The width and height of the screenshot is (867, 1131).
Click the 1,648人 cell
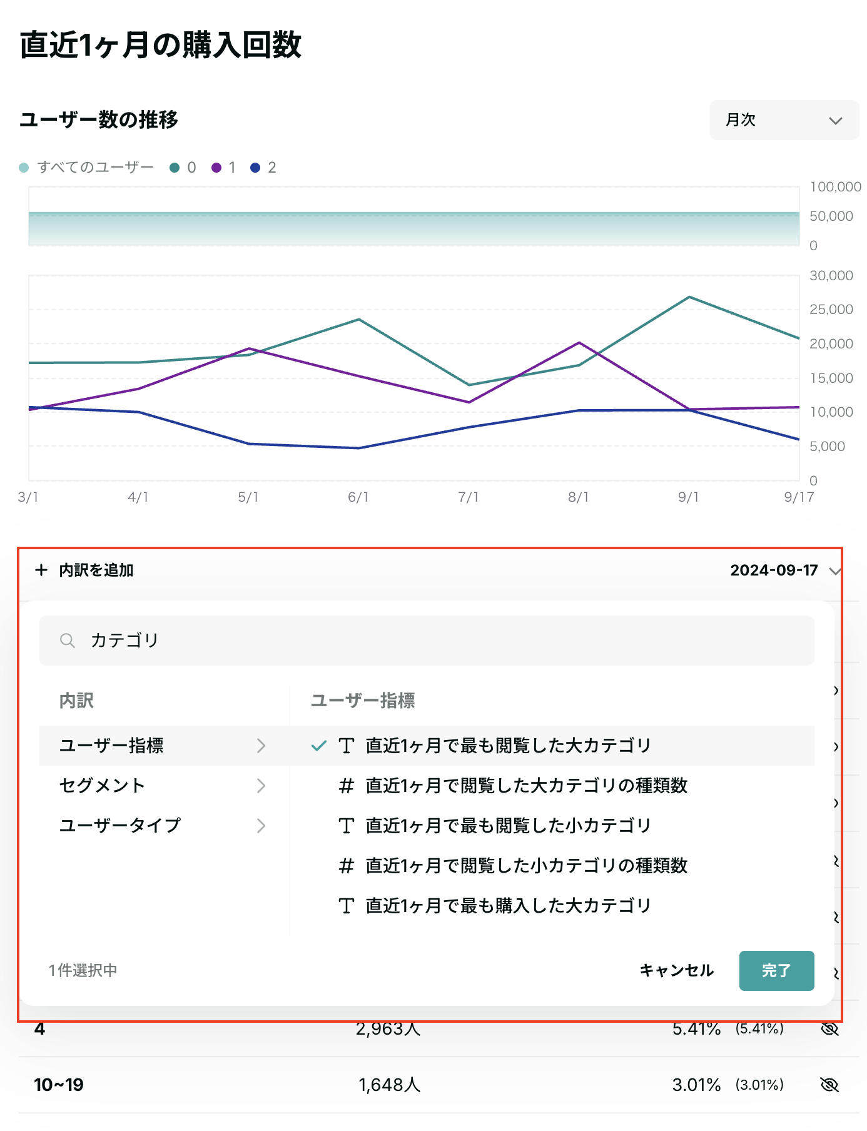pos(390,1085)
